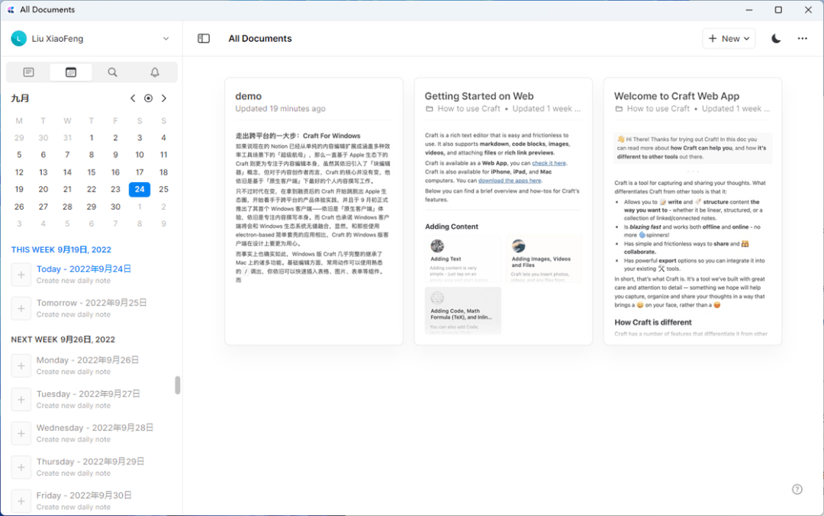Image resolution: width=824 pixels, height=516 pixels.
Task: Open the Today - 2022年9月24日 entry
Action: (84, 269)
